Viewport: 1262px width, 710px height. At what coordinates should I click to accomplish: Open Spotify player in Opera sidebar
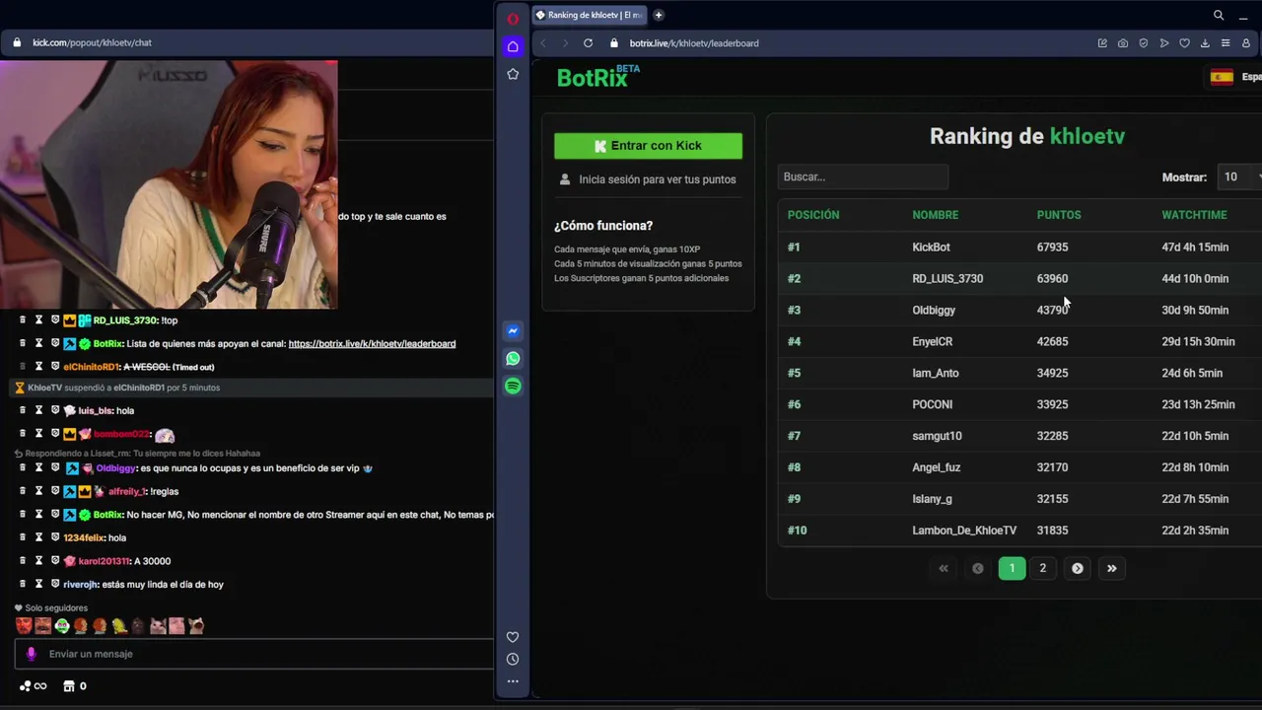coord(513,387)
